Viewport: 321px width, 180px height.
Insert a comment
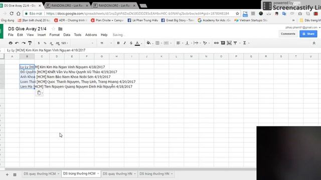(x=223, y=43)
